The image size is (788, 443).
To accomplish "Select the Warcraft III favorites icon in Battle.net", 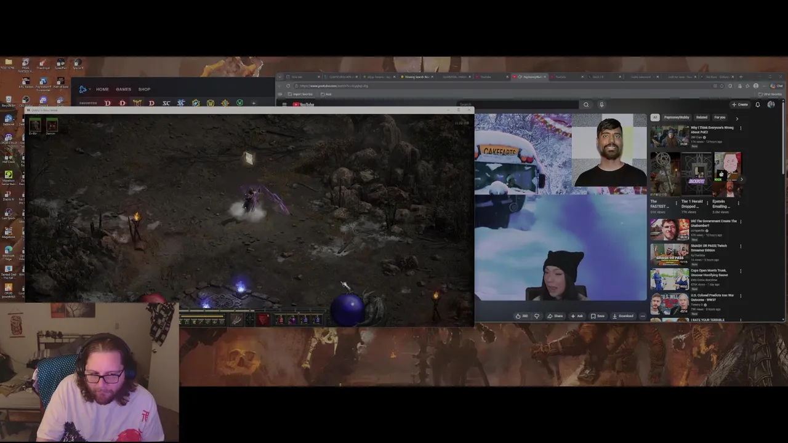I will [x=137, y=103].
